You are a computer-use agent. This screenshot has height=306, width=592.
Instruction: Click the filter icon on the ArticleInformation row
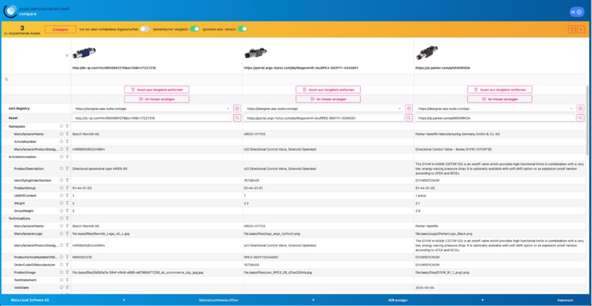(x=67, y=157)
